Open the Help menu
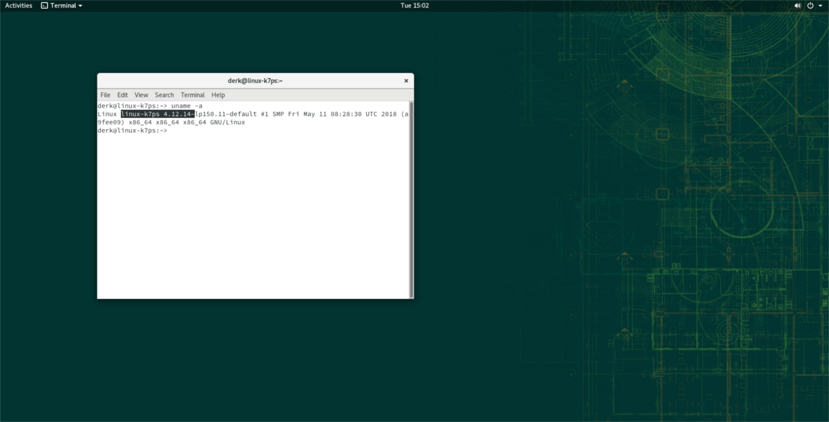 [x=218, y=95]
